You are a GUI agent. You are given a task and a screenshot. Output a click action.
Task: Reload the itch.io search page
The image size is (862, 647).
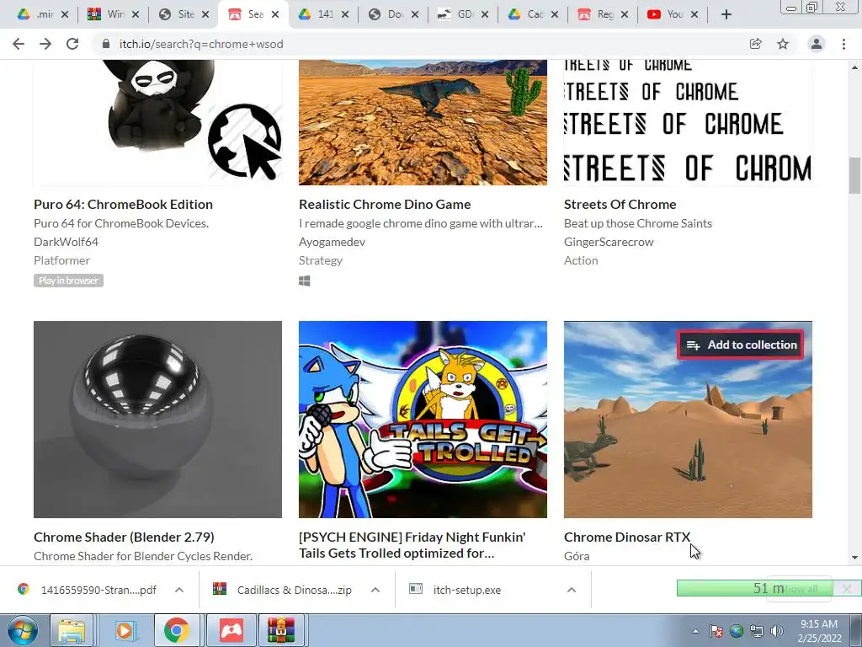[x=72, y=44]
